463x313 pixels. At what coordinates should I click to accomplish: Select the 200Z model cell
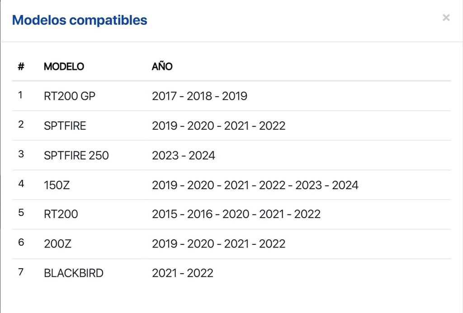click(x=57, y=244)
